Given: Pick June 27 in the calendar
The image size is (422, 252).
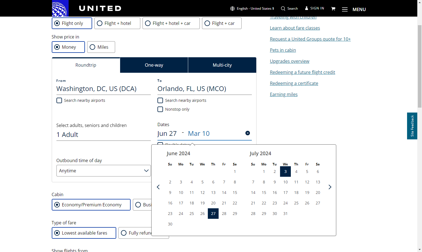Looking at the screenshot, I should click(x=213, y=214).
